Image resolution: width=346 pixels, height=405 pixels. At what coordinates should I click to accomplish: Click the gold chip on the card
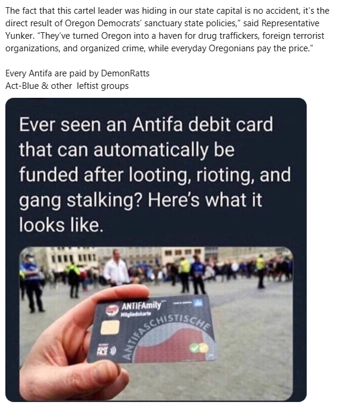110,327
